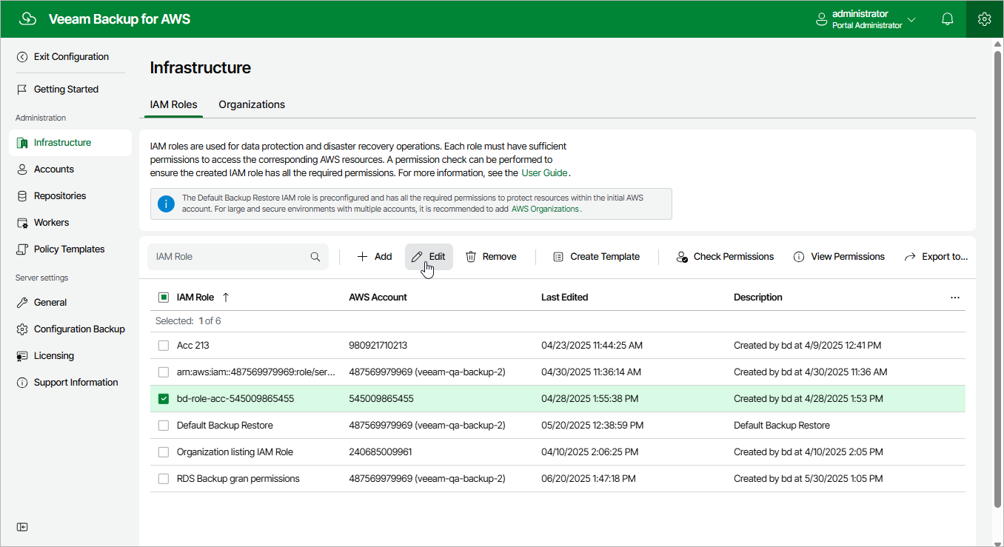Viewport: 1004px width, 547px height.
Task: Click the View Permissions info icon
Action: pos(799,257)
